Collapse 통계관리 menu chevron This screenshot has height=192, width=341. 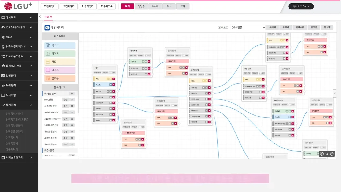[31, 105]
